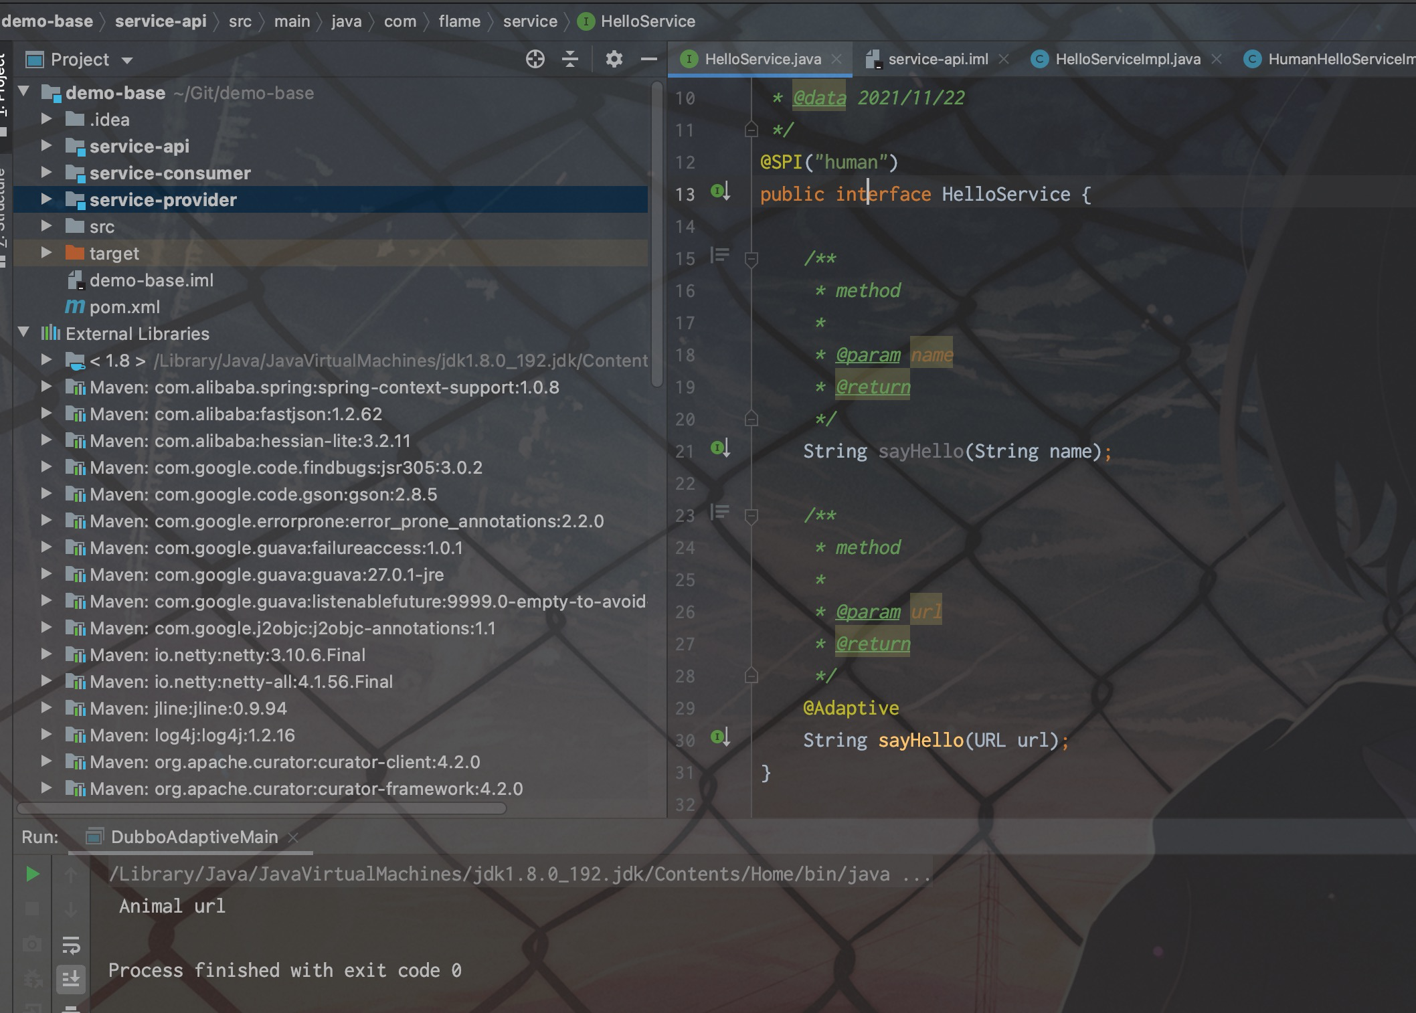Toggle rendered doc icon on line 15
The width and height of the screenshot is (1416, 1013).
click(x=719, y=256)
